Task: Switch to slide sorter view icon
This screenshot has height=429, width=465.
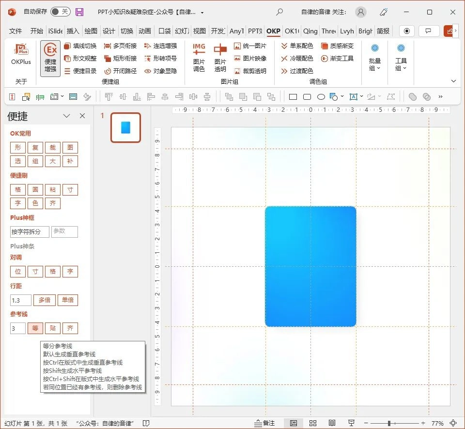Action: tap(313, 423)
